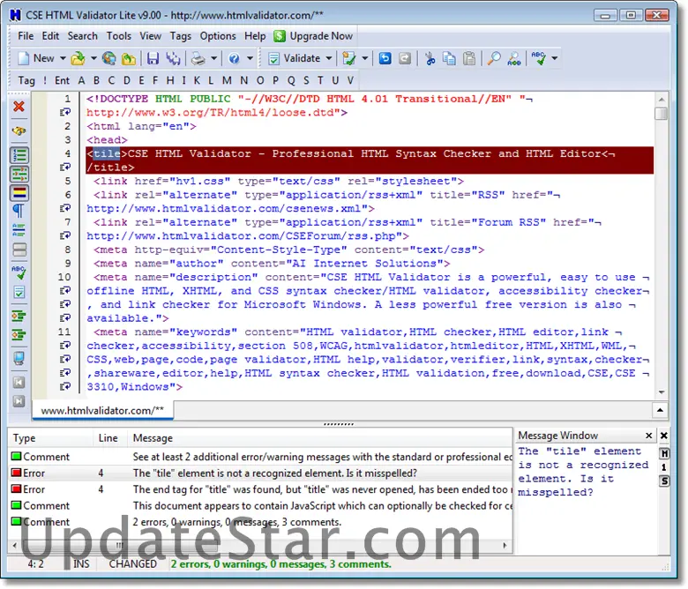688x589 pixels.
Task: Open the H tags letter button
Action: click(170, 80)
